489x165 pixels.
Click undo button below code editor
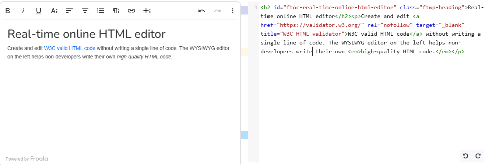[x=465, y=156]
